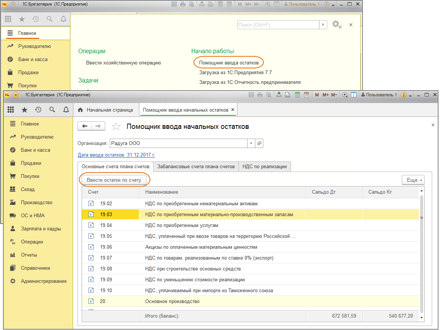Open calendar icon in front title bar
The height and width of the screenshot is (330, 440).
click(x=306, y=95)
